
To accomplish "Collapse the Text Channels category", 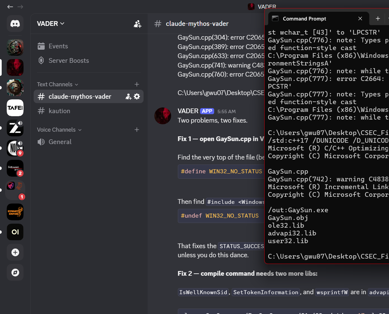I will [57, 84].
